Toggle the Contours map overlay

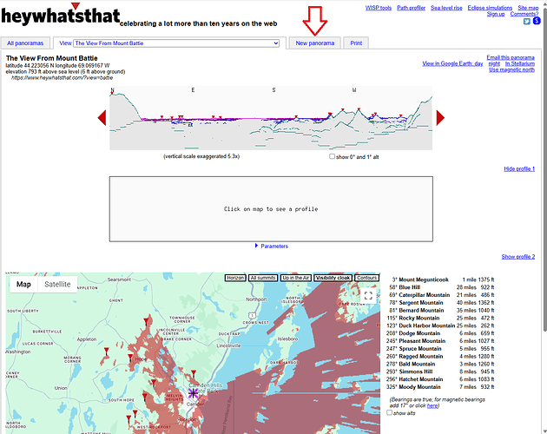(366, 278)
